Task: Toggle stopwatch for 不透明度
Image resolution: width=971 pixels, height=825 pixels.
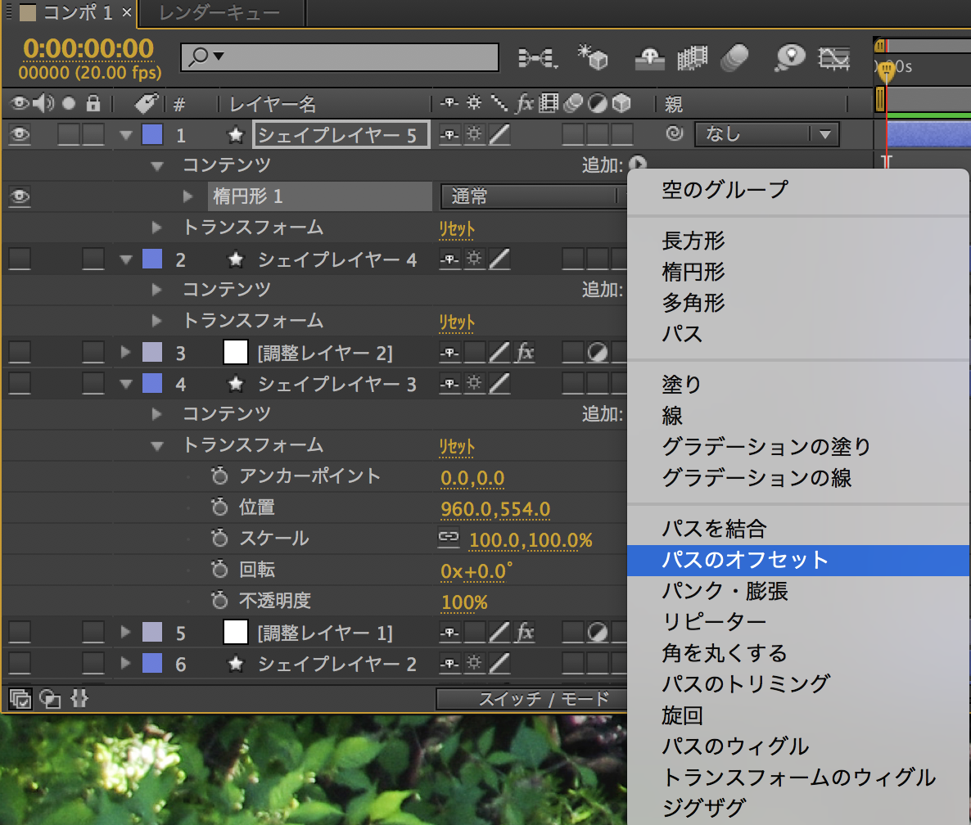Action: (x=219, y=601)
